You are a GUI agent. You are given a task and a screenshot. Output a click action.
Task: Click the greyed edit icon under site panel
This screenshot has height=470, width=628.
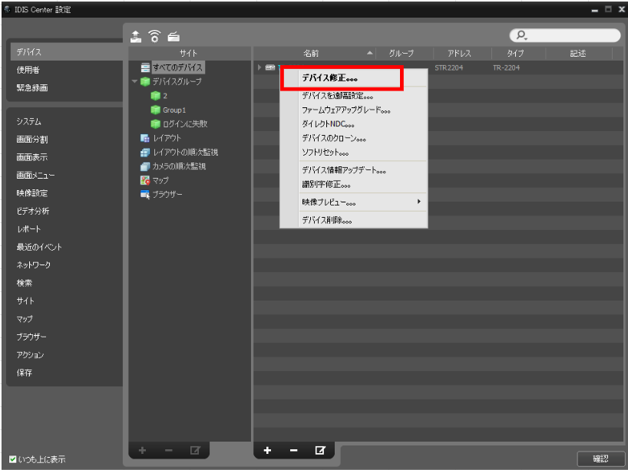click(x=195, y=450)
